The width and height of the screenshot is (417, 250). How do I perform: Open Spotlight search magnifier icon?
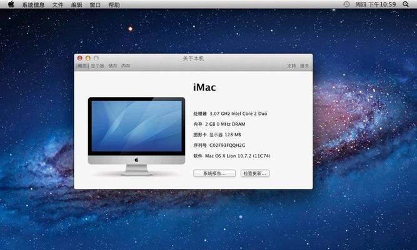406,4
